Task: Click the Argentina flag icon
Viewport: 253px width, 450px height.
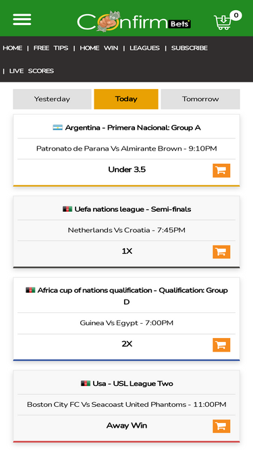Action: click(x=57, y=128)
